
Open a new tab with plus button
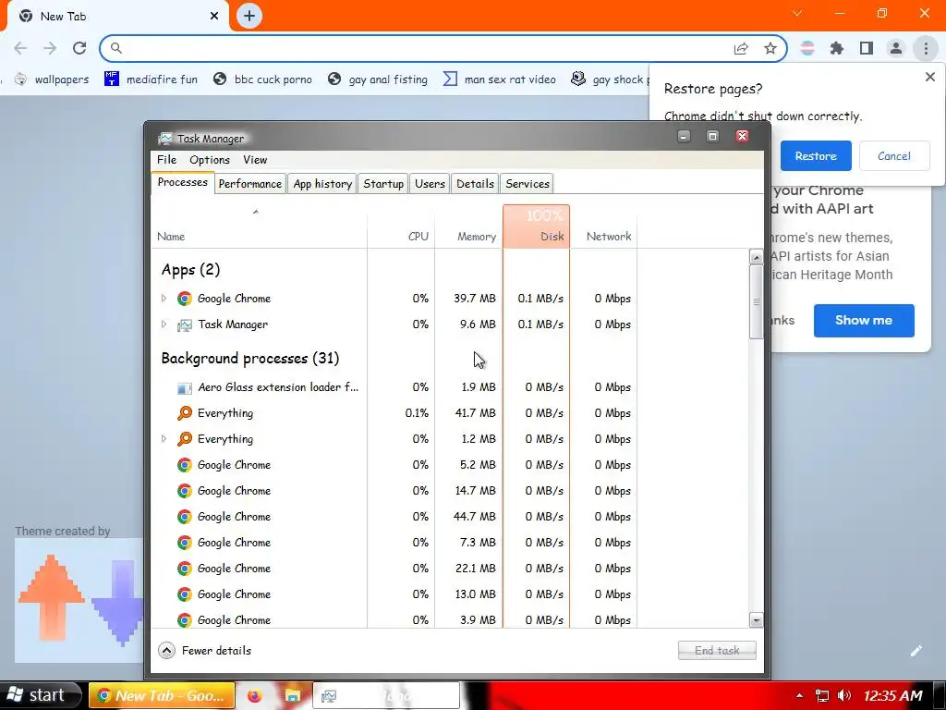point(249,16)
